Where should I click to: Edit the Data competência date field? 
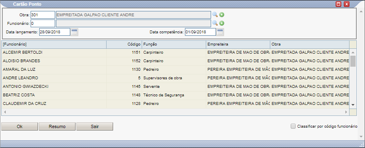pyautogui.click(x=200, y=32)
